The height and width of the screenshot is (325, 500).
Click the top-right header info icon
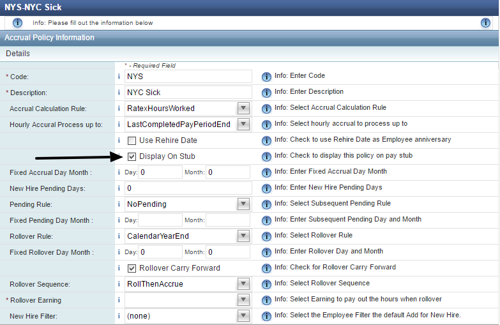pos(485,22)
